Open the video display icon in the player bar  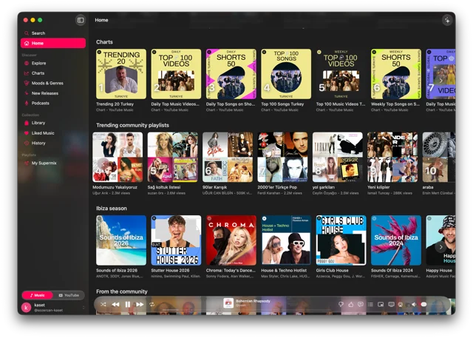391,305
